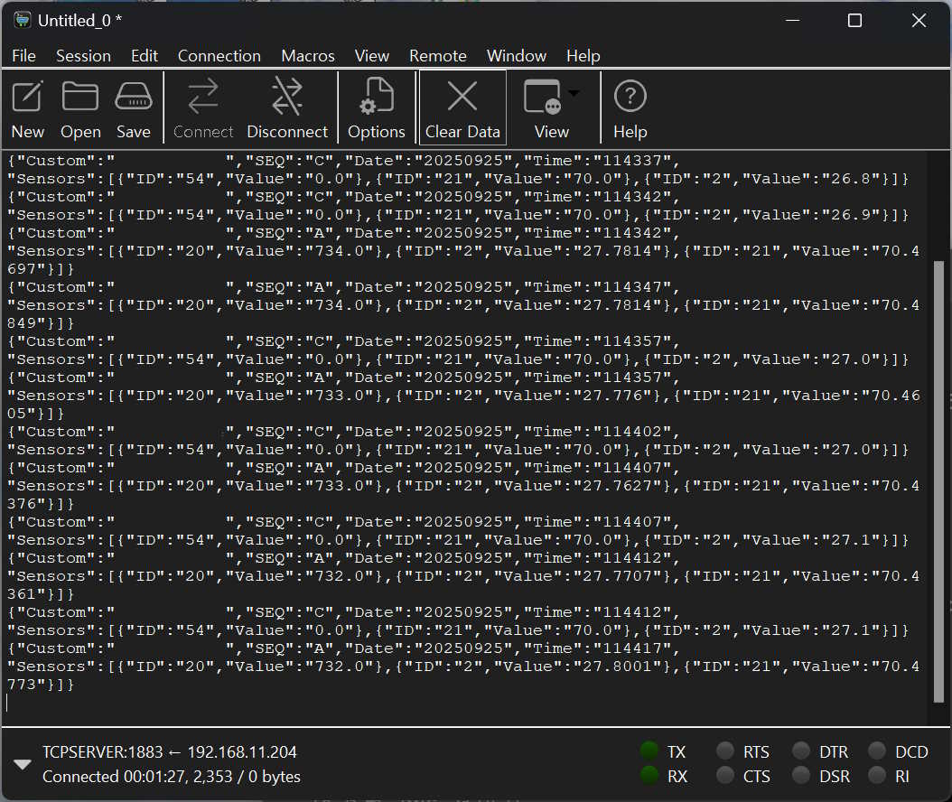Click the New session toolbar icon

tap(27, 98)
